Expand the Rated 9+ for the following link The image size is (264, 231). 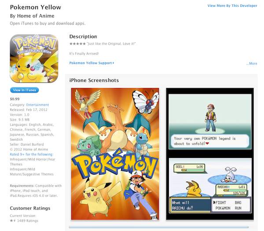pos(31,154)
